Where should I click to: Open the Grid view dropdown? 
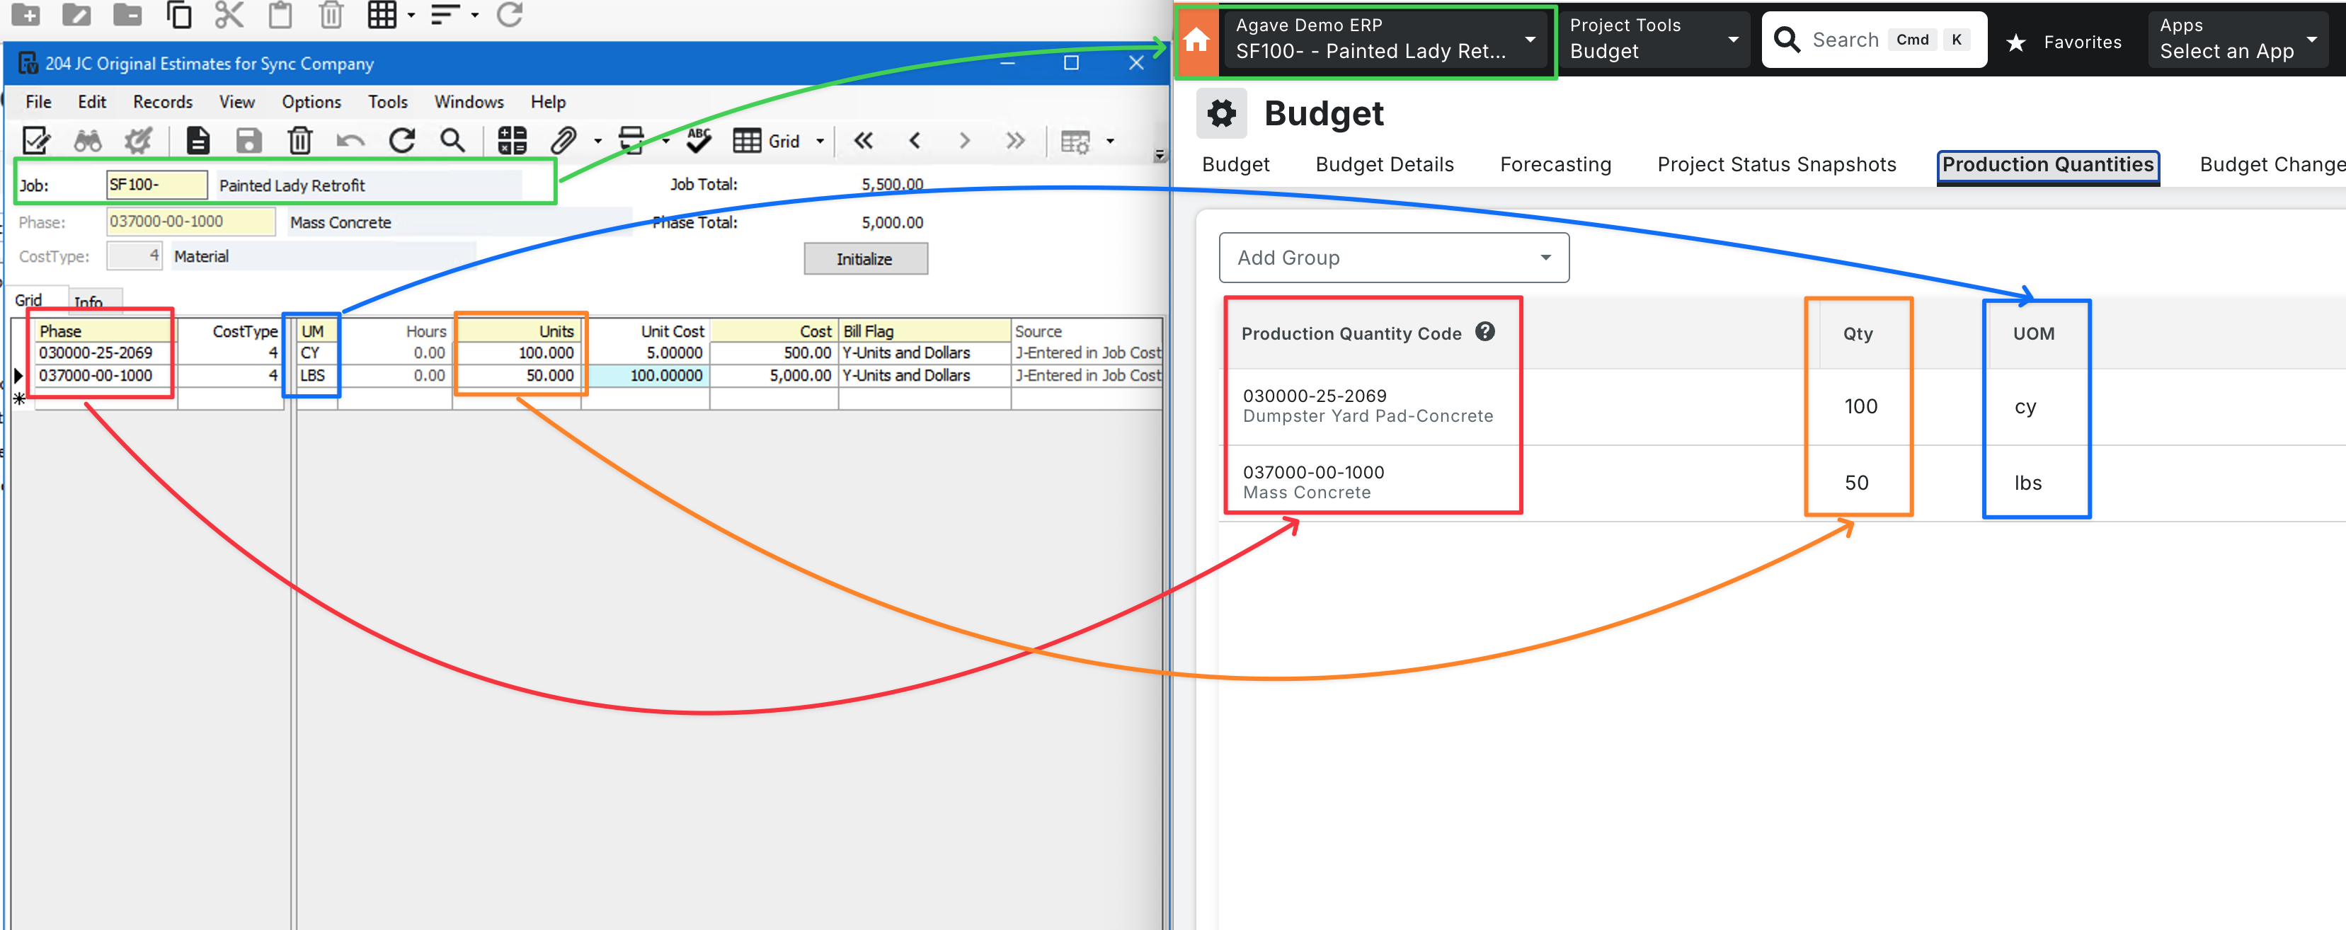[x=819, y=141]
